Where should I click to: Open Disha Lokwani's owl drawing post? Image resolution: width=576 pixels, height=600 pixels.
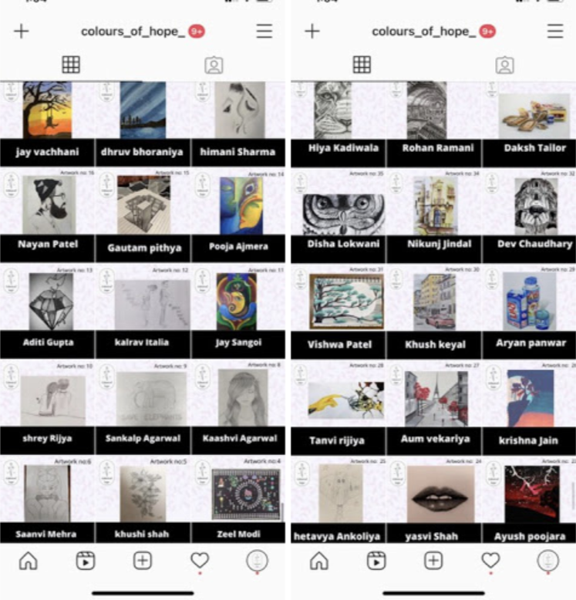[338, 215]
